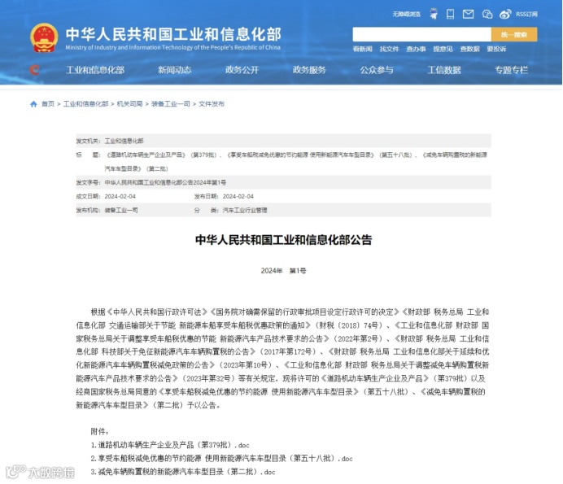Open the 公众参与 nav menu
Viewport: 563px width, 484px height.
click(377, 70)
